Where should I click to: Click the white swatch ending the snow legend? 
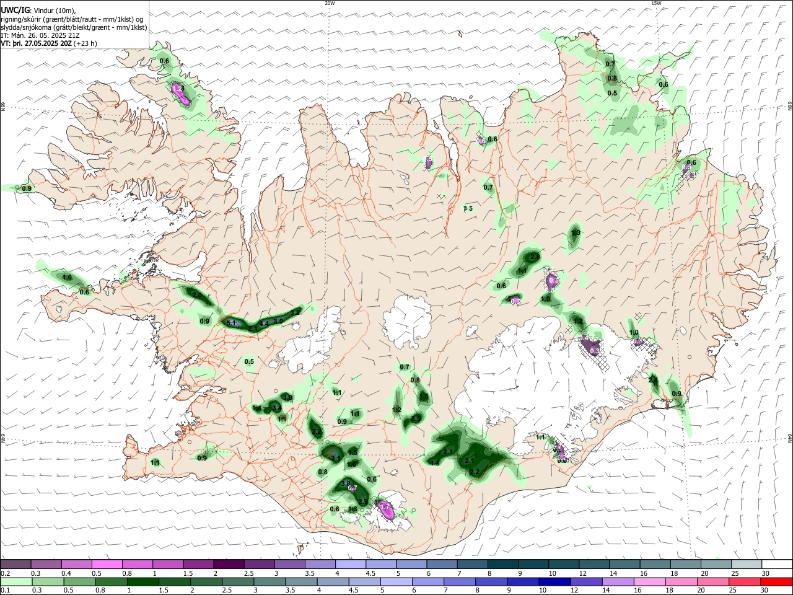coord(776,564)
